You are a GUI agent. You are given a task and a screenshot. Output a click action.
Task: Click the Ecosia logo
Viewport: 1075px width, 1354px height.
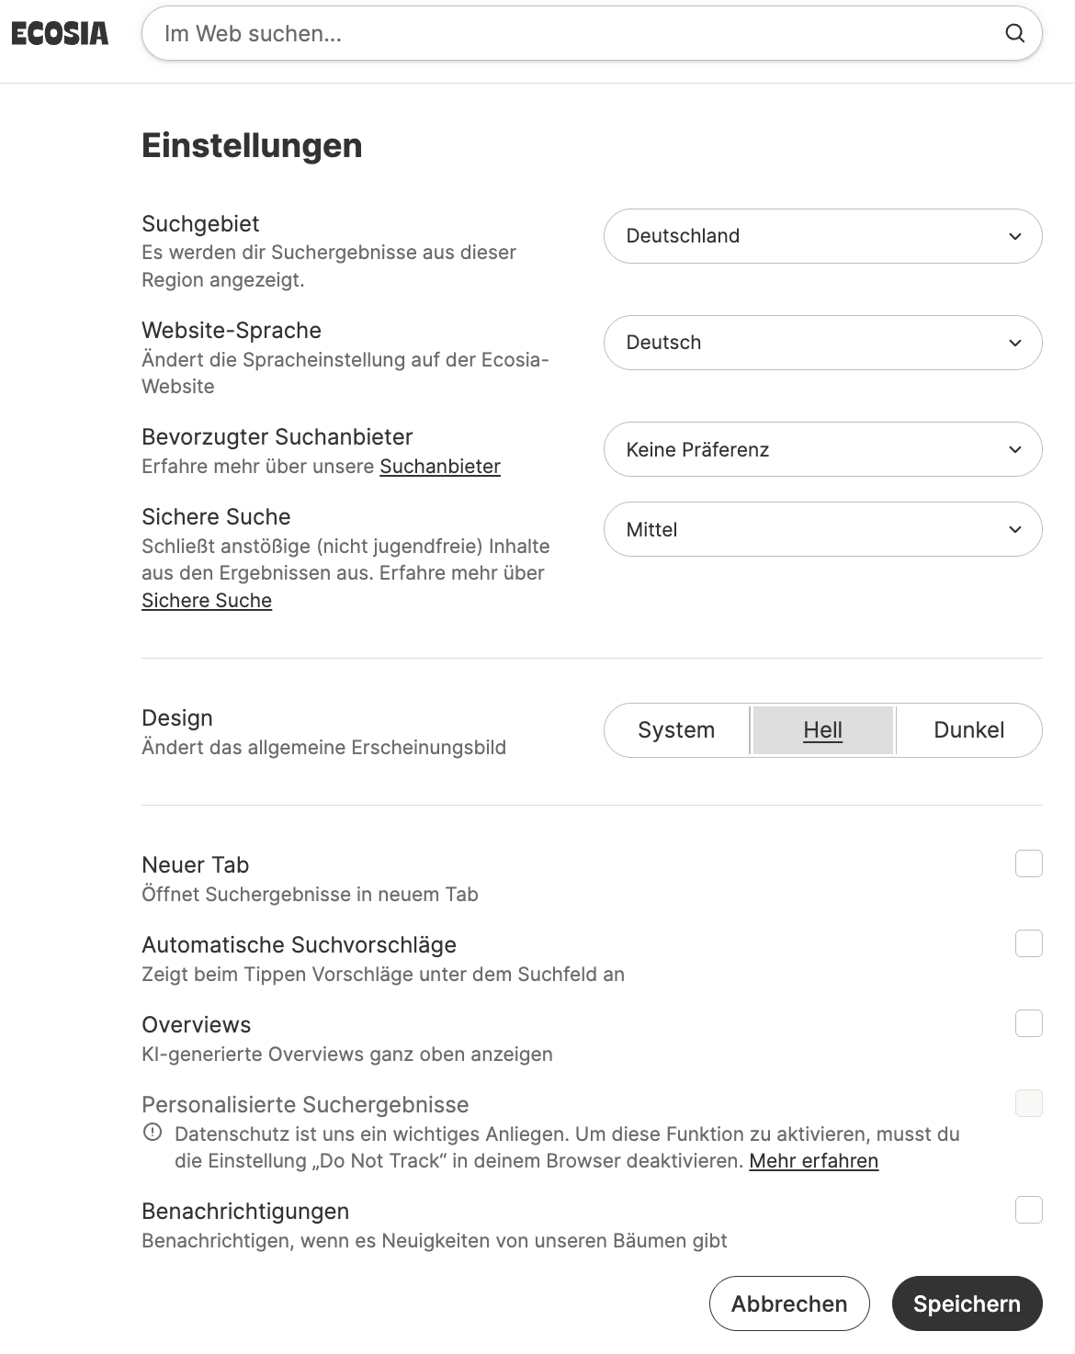click(x=58, y=33)
